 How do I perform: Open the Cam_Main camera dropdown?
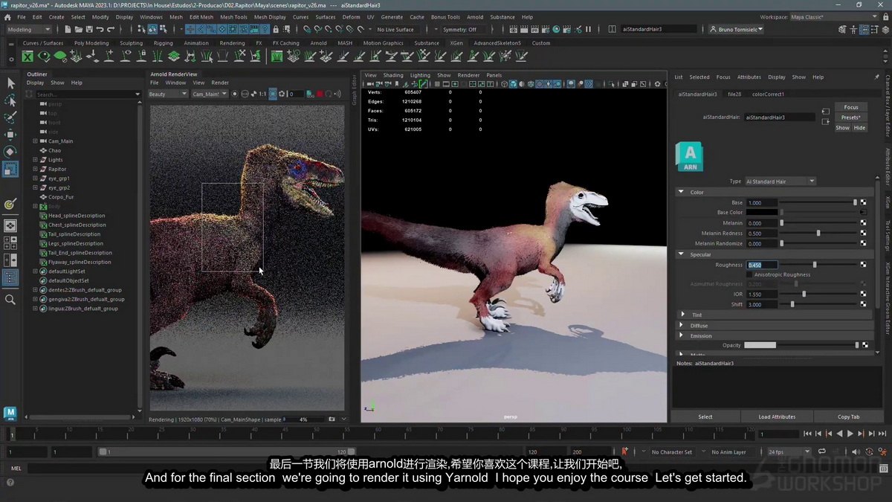click(209, 94)
